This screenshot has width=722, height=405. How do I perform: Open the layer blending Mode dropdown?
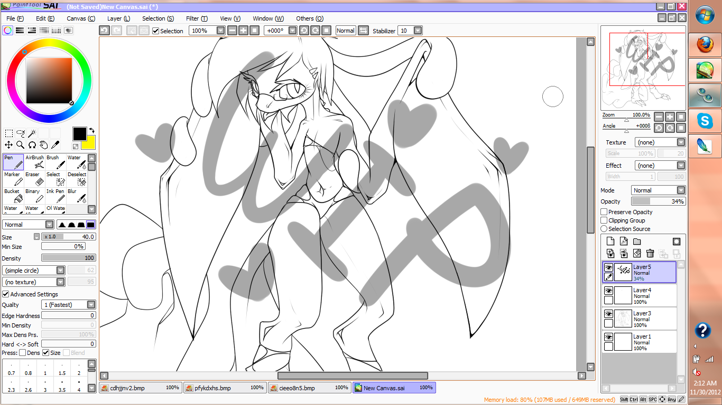[x=681, y=190]
